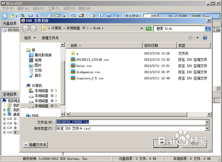Expand the (E:) node in UltraISO local tree
The width and height of the screenshot is (222, 162).
click(x=4, y=128)
